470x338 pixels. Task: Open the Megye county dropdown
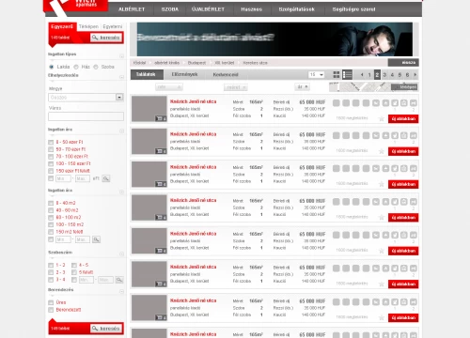[x=86, y=98]
